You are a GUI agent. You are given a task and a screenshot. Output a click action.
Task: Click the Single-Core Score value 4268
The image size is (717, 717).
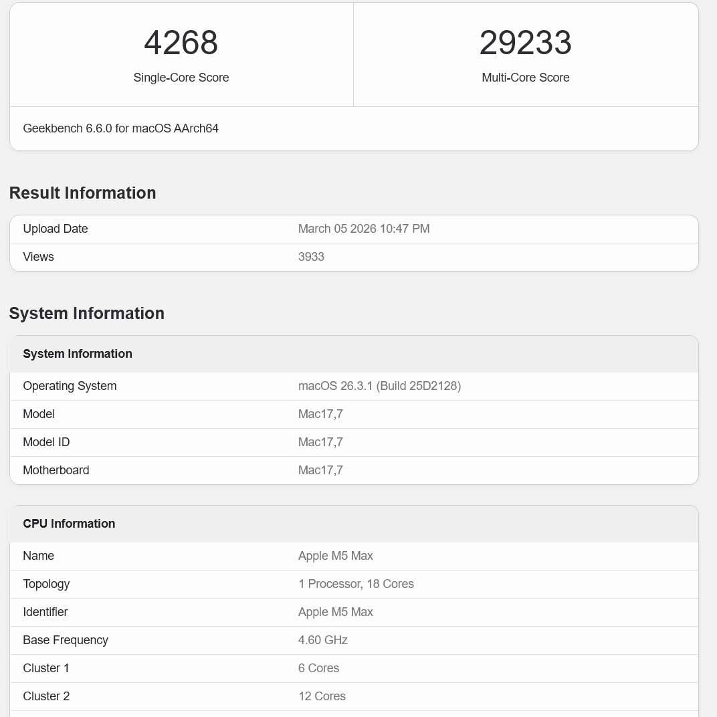[x=181, y=43]
